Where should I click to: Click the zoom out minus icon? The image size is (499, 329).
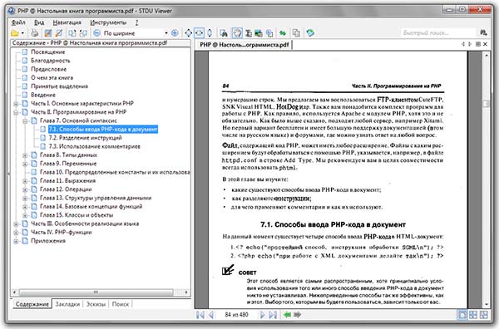point(97,32)
